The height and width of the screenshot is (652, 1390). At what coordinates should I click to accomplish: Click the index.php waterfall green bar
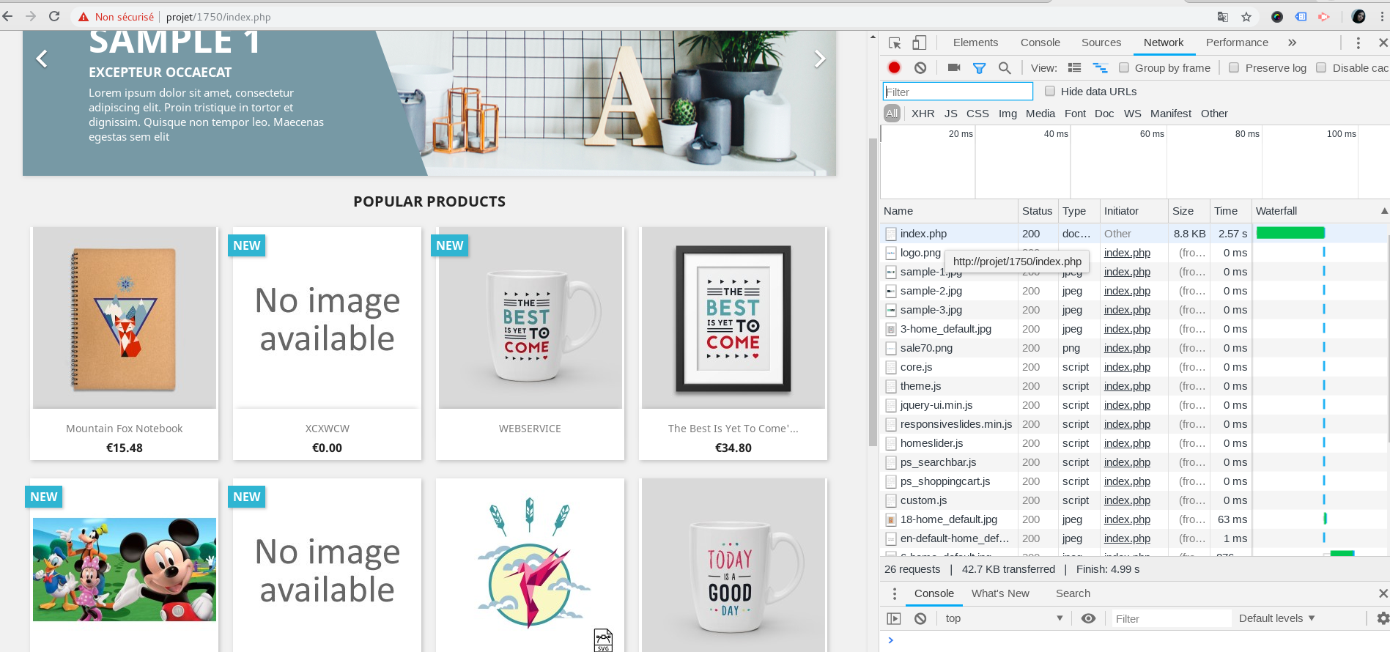[1290, 233]
